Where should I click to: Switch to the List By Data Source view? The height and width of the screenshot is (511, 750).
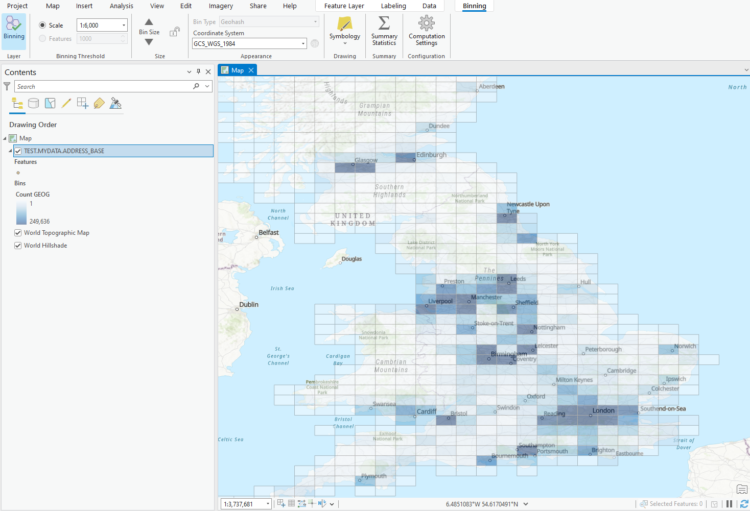click(33, 103)
